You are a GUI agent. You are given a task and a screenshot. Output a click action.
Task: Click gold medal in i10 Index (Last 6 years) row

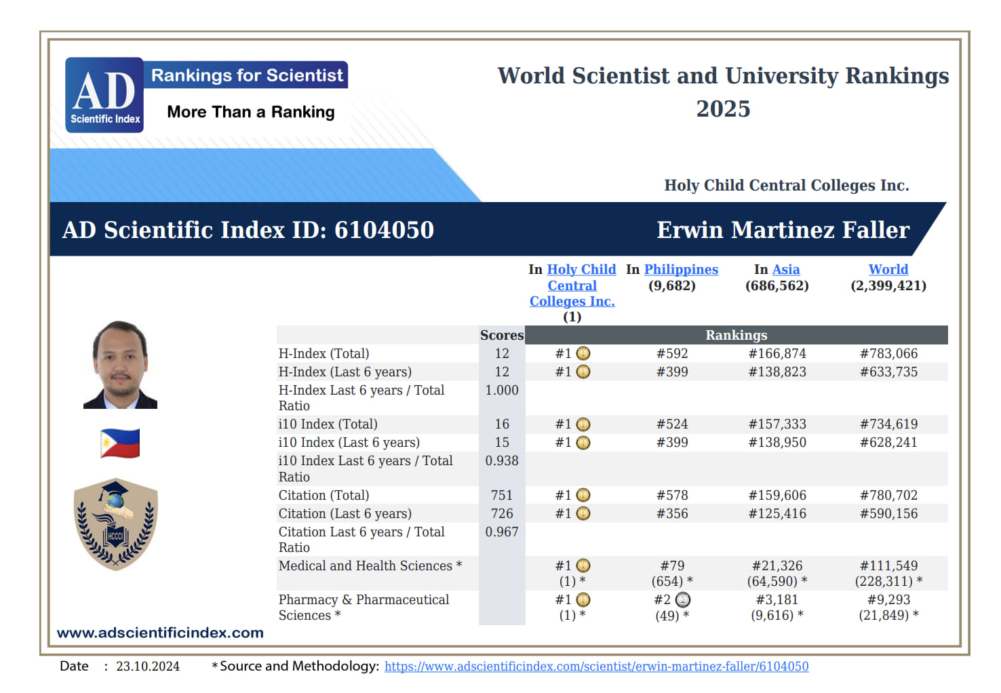click(583, 442)
